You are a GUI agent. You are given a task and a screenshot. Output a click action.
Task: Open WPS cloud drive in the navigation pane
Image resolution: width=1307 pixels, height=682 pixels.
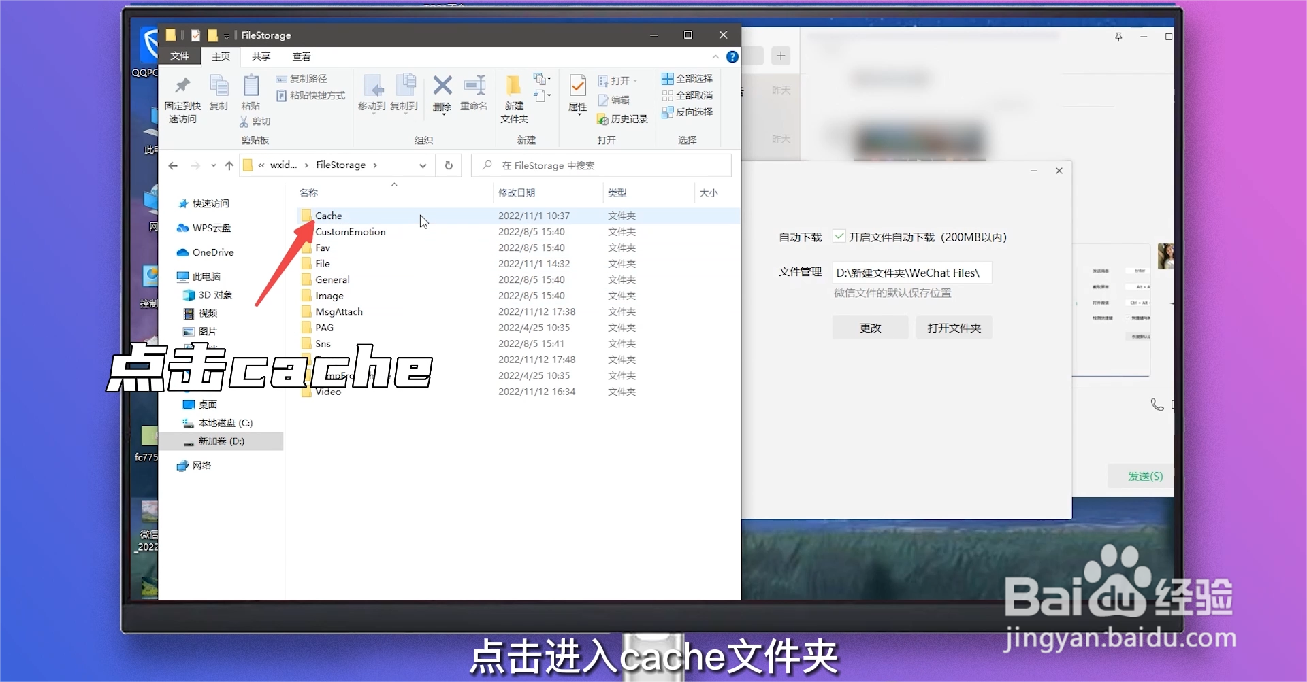click(x=204, y=228)
